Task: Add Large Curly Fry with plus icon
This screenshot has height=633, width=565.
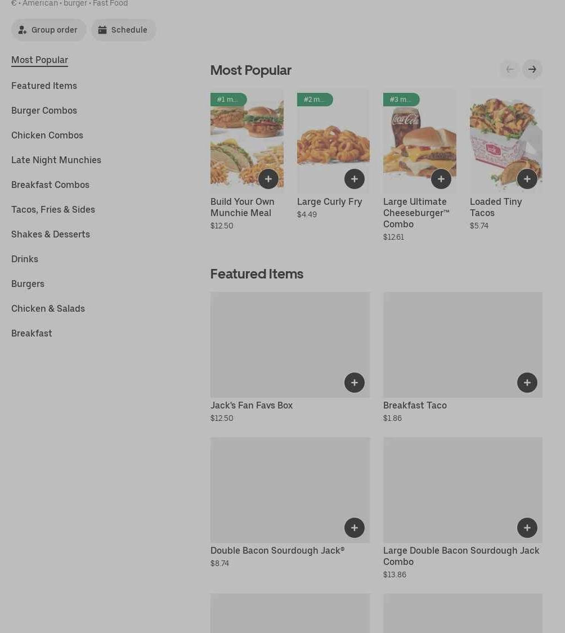Action: pyautogui.click(x=354, y=179)
